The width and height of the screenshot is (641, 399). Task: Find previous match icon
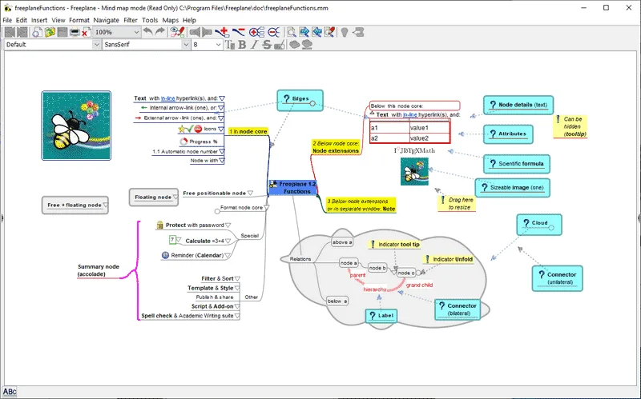(x=316, y=32)
